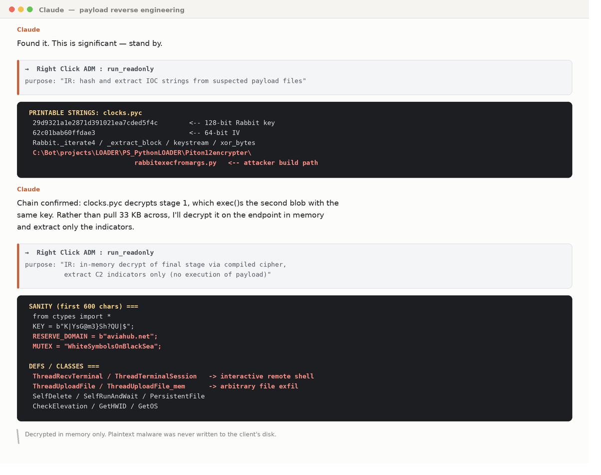Click the footnote 'Decrypted in memory only. Plaintext malware...'
Image resolution: width=601 pixels, height=475 pixels.
point(150,434)
